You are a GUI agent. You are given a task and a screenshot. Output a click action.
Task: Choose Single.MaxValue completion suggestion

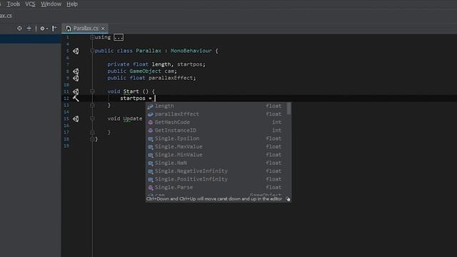click(216, 147)
